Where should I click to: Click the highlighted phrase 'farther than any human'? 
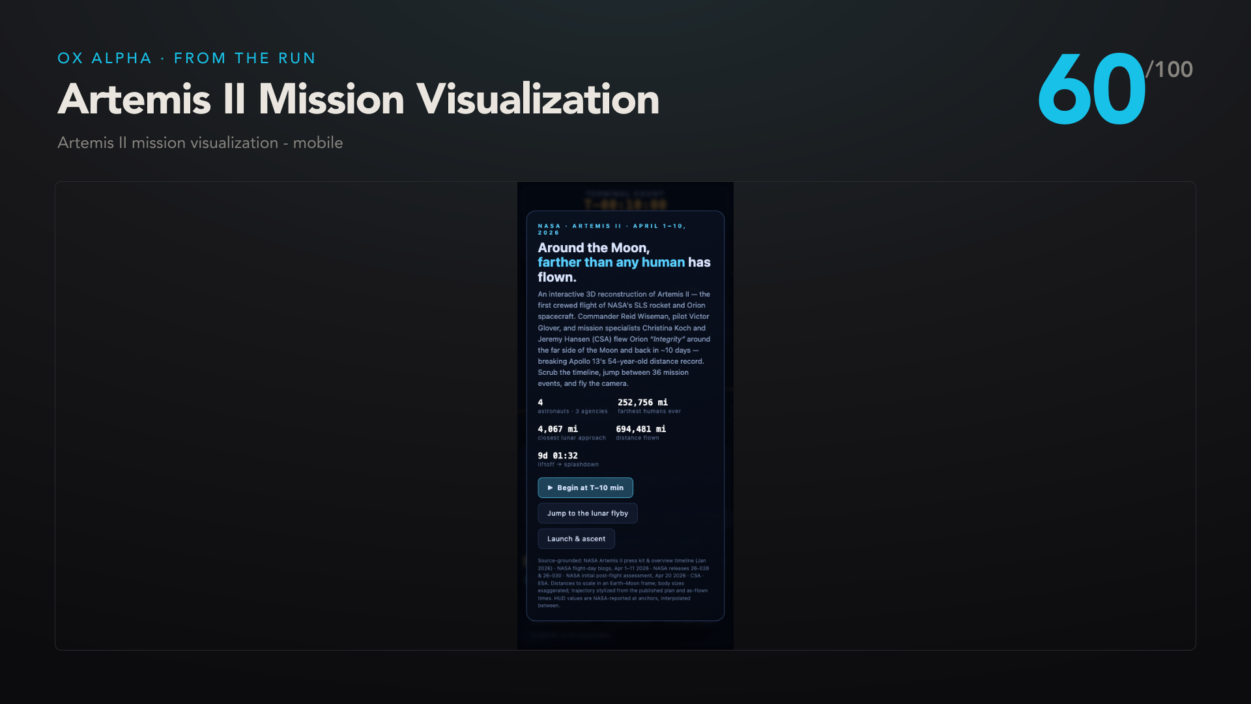[x=611, y=262]
